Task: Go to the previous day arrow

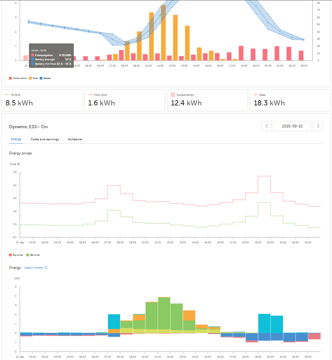Action: pyautogui.click(x=266, y=126)
